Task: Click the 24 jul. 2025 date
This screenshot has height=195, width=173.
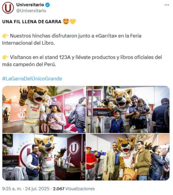Action: [x=37, y=189]
